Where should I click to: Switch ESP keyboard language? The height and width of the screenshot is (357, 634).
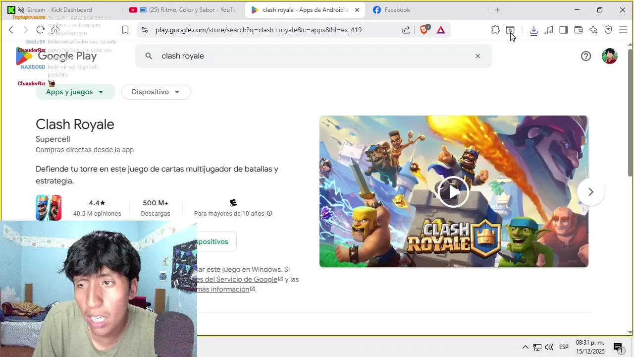(564, 347)
